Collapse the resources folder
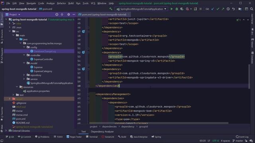Image resolution: width=255 pixels, height=143 pixels. tap(17, 87)
